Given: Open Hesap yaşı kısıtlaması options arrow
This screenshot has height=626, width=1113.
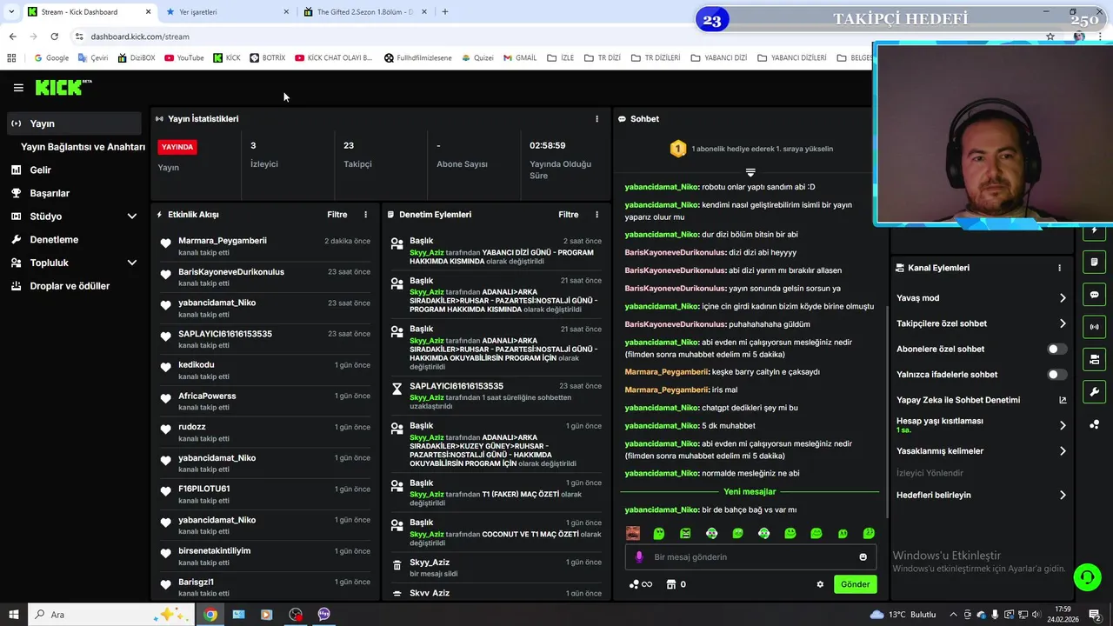Looking at the screenshot, I should [x=1063, y=425].
